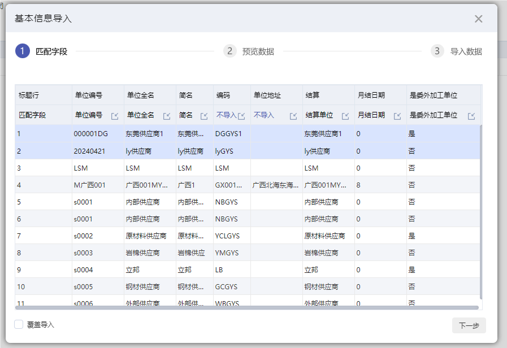Viewport: 507px width, 348px height.
Task: Open field picker icon for 单位地址 column
Action: point(293,116)
